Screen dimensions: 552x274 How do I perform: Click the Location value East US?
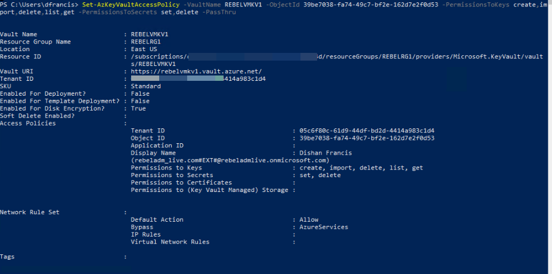144,49
